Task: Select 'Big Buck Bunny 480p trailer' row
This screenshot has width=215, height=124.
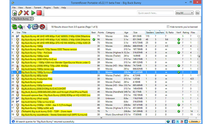Action: pos(104,76)
